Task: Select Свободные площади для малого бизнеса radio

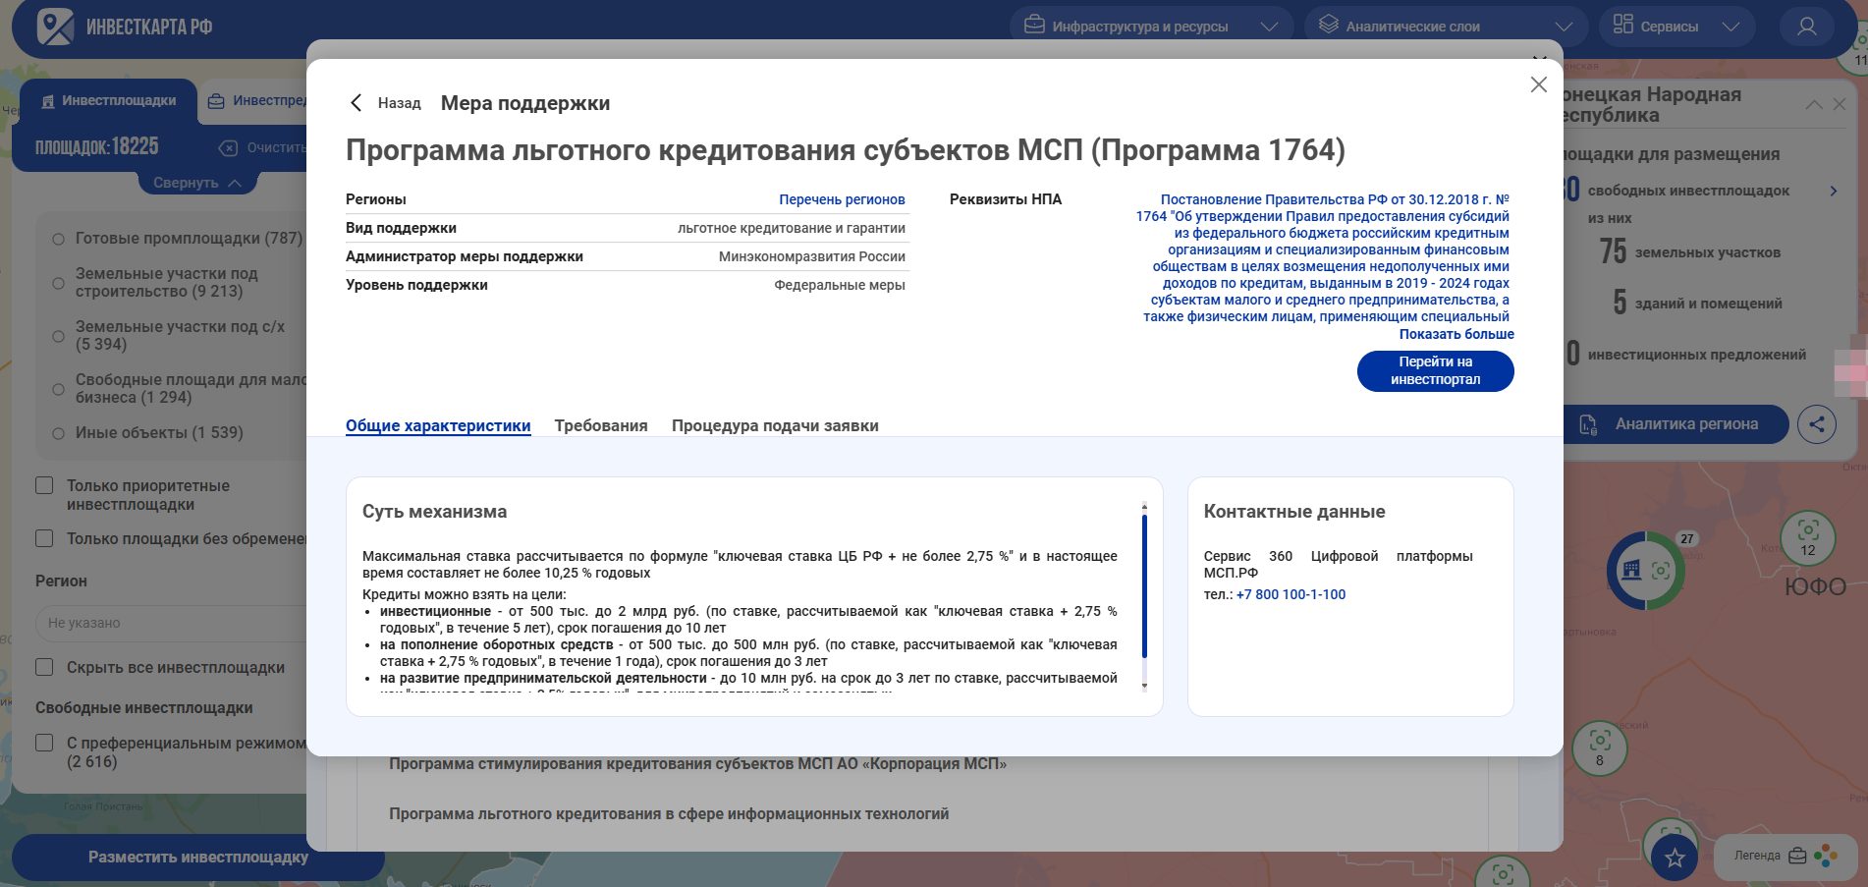Action: tap(58, 389)
